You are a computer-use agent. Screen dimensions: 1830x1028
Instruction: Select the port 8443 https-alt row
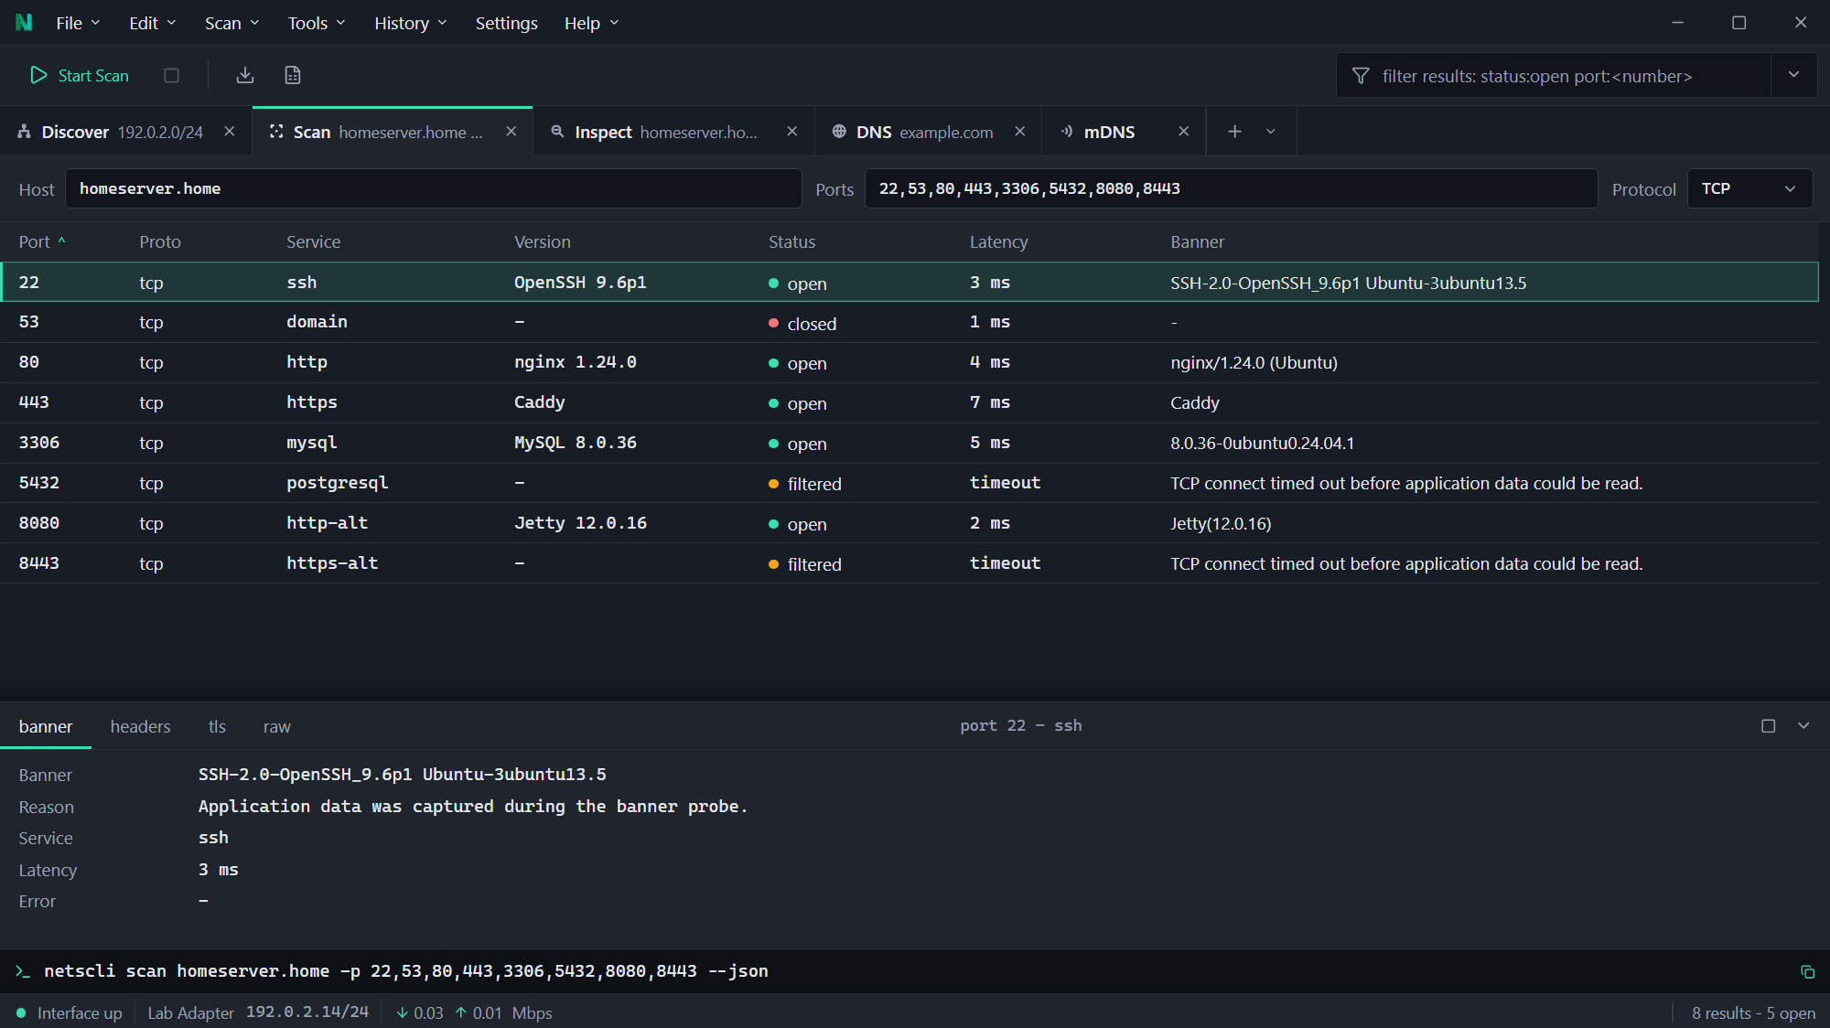910,563
